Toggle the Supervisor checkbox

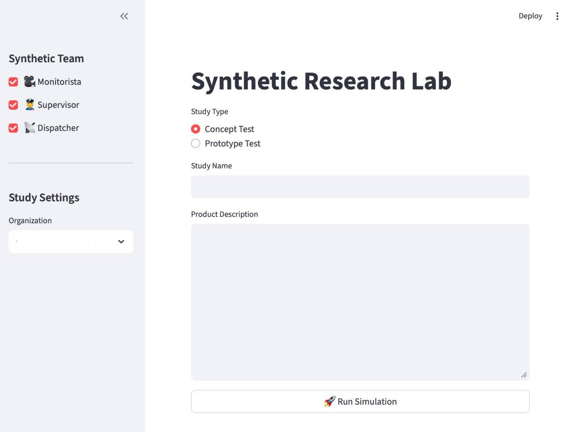click(13, 105)
